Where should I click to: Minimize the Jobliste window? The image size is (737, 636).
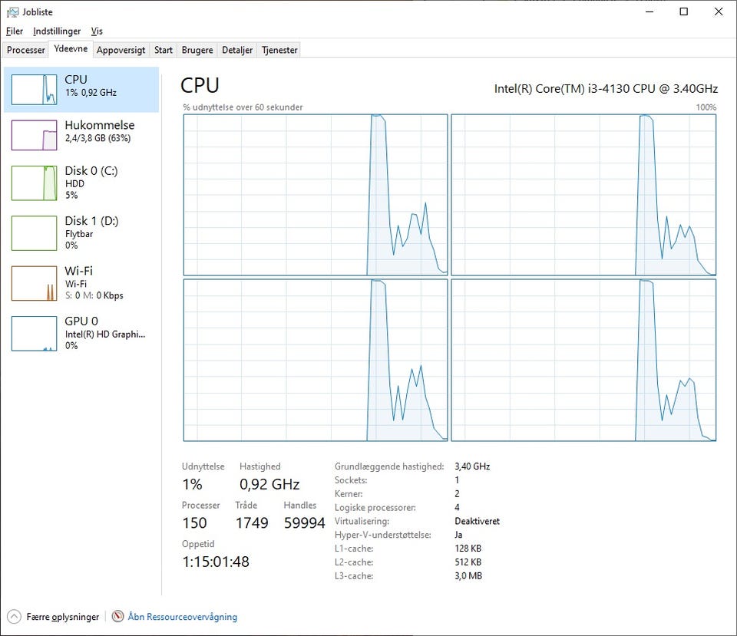(x=649, y=12)
